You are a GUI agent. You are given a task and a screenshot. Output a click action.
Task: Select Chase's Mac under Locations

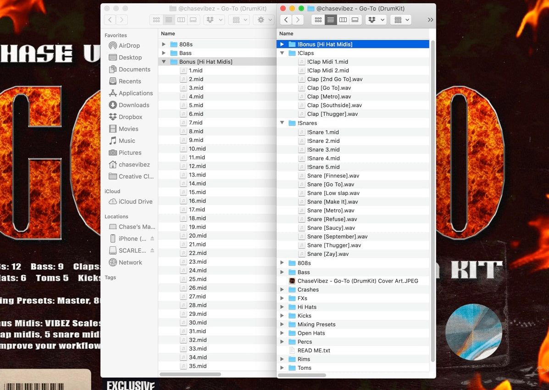click(132, 227)
